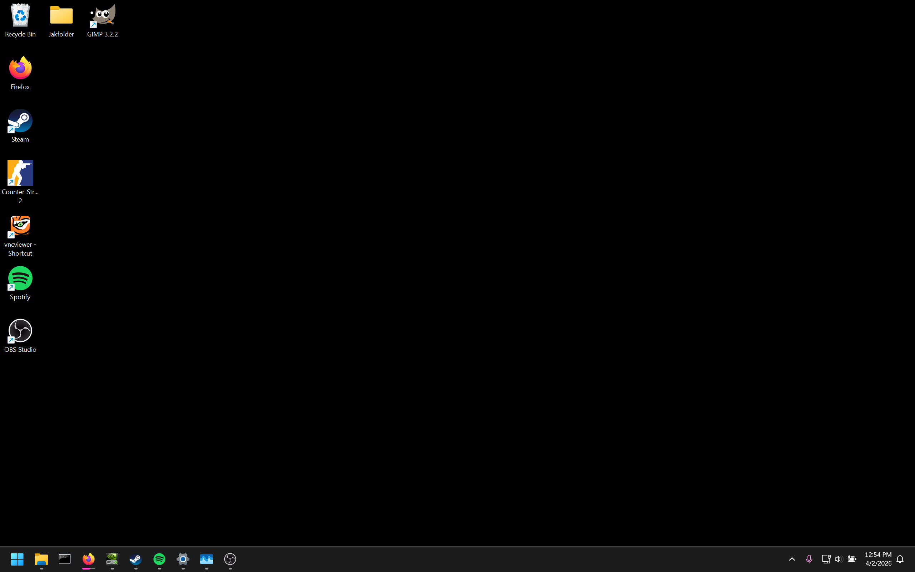Expand the hidden system tray icons chevron

(x=792, y=559)
